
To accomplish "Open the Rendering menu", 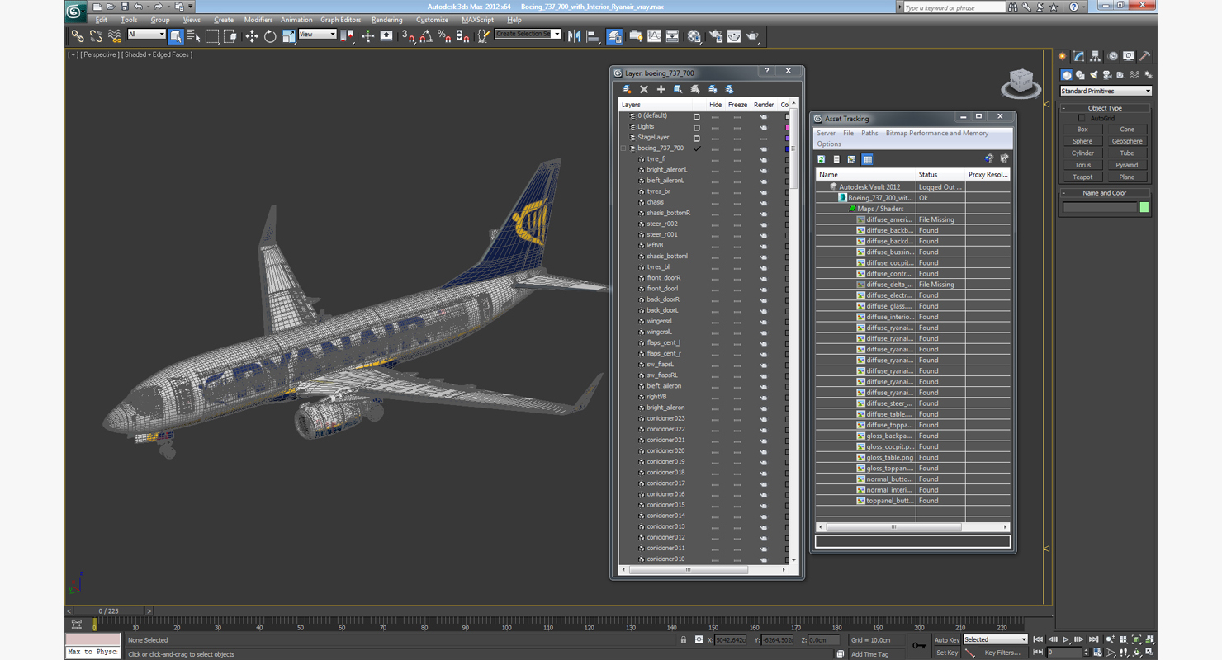I will point(386,20).
